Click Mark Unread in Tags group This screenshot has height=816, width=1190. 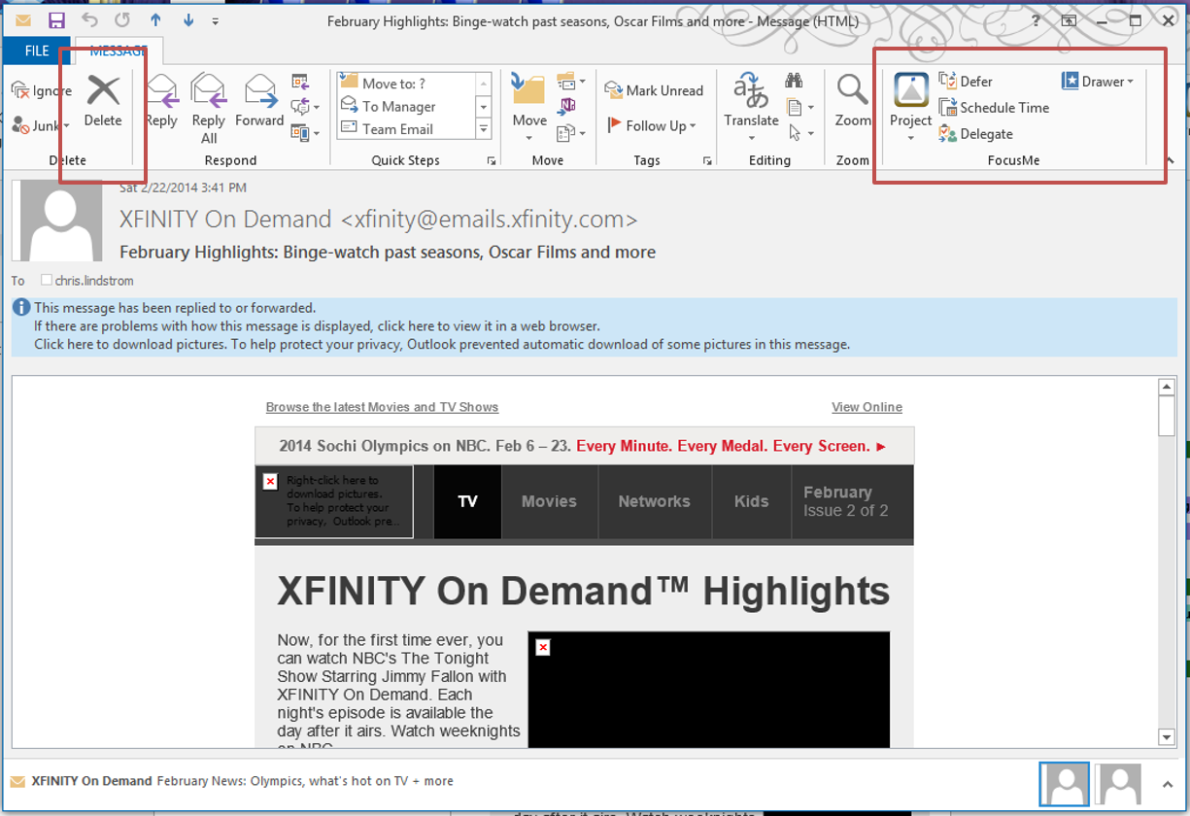654,90
